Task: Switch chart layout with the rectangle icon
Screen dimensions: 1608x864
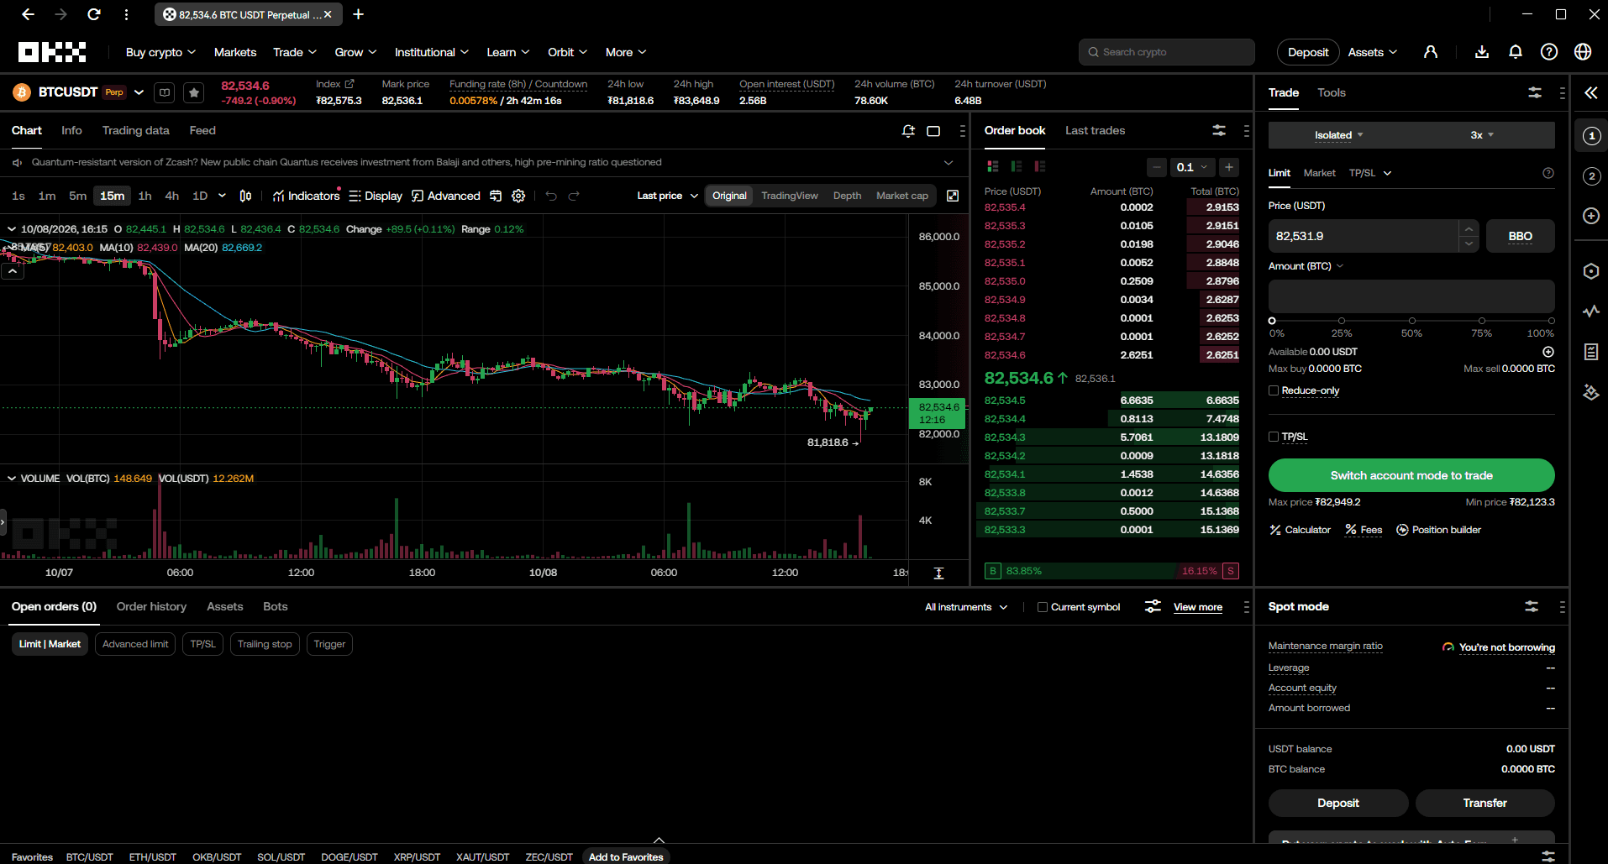Action: [933, 131]
